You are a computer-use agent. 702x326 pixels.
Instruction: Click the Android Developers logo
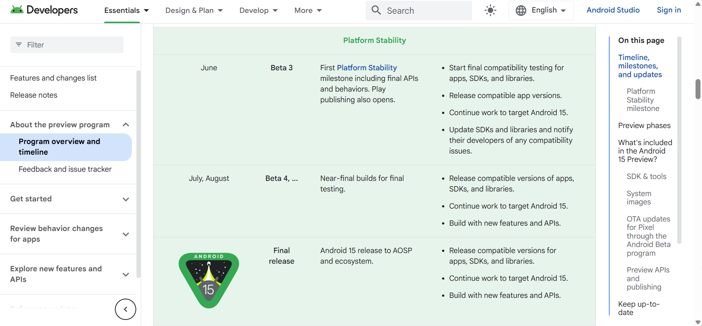coord(44,10)
